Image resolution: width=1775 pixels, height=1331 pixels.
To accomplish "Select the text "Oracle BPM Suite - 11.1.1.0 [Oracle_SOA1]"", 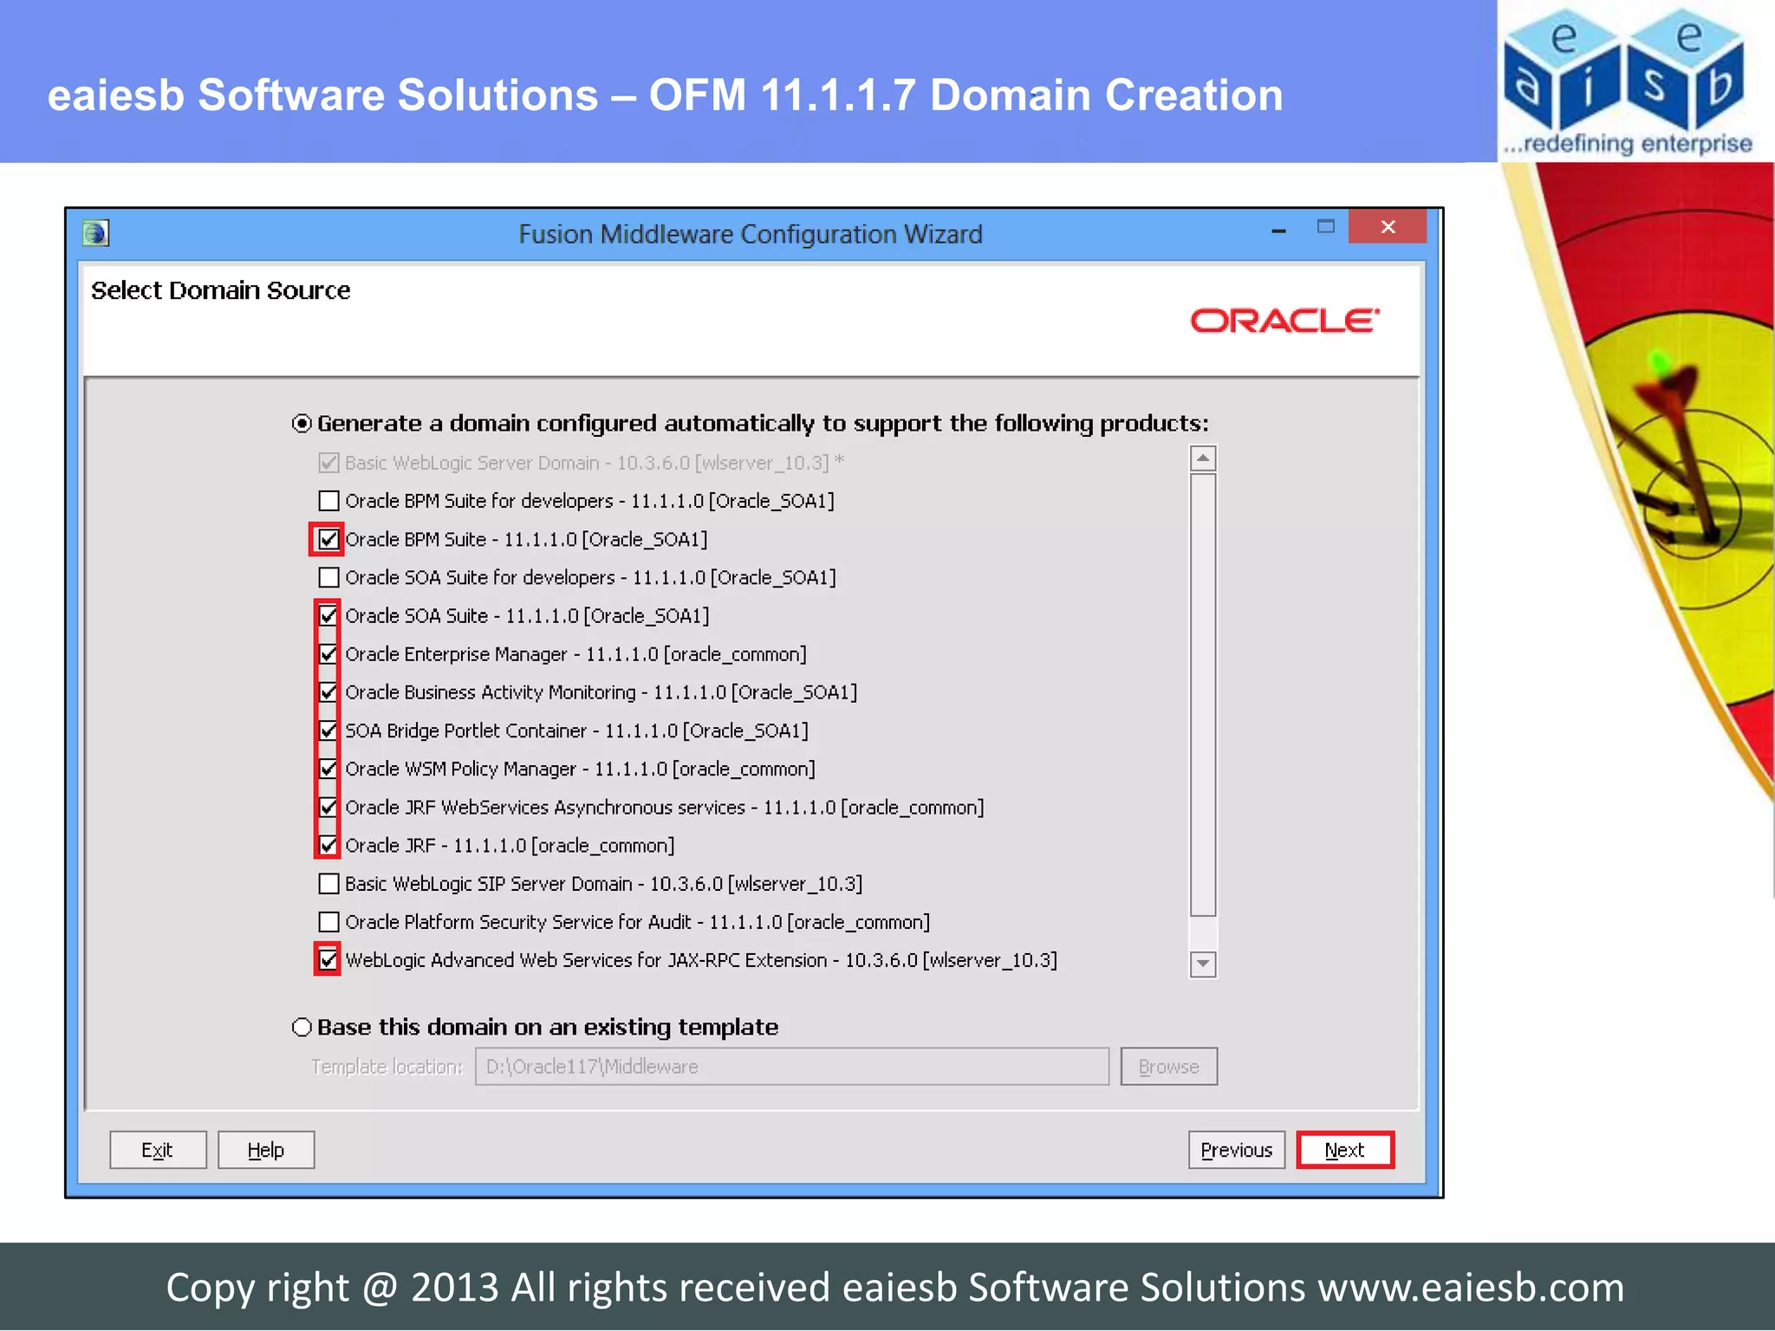I will point(526,540).
